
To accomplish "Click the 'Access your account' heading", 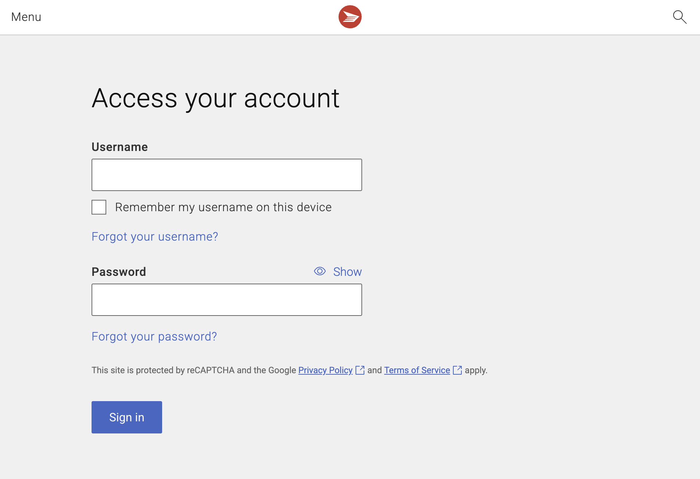I will pyautogui.click(x=215, y=98).
